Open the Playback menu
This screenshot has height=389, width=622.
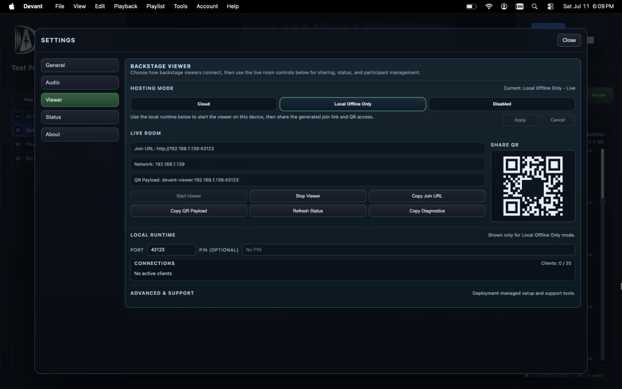pos(126,6)
